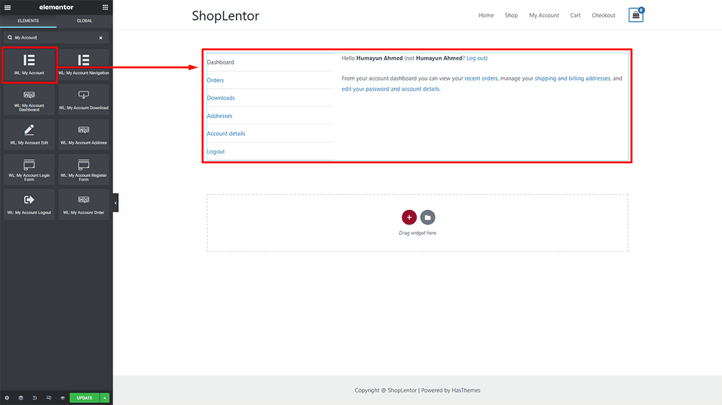Open the revision History icon
This screenshot has width=722, height=405.
[x=34, y=397]
